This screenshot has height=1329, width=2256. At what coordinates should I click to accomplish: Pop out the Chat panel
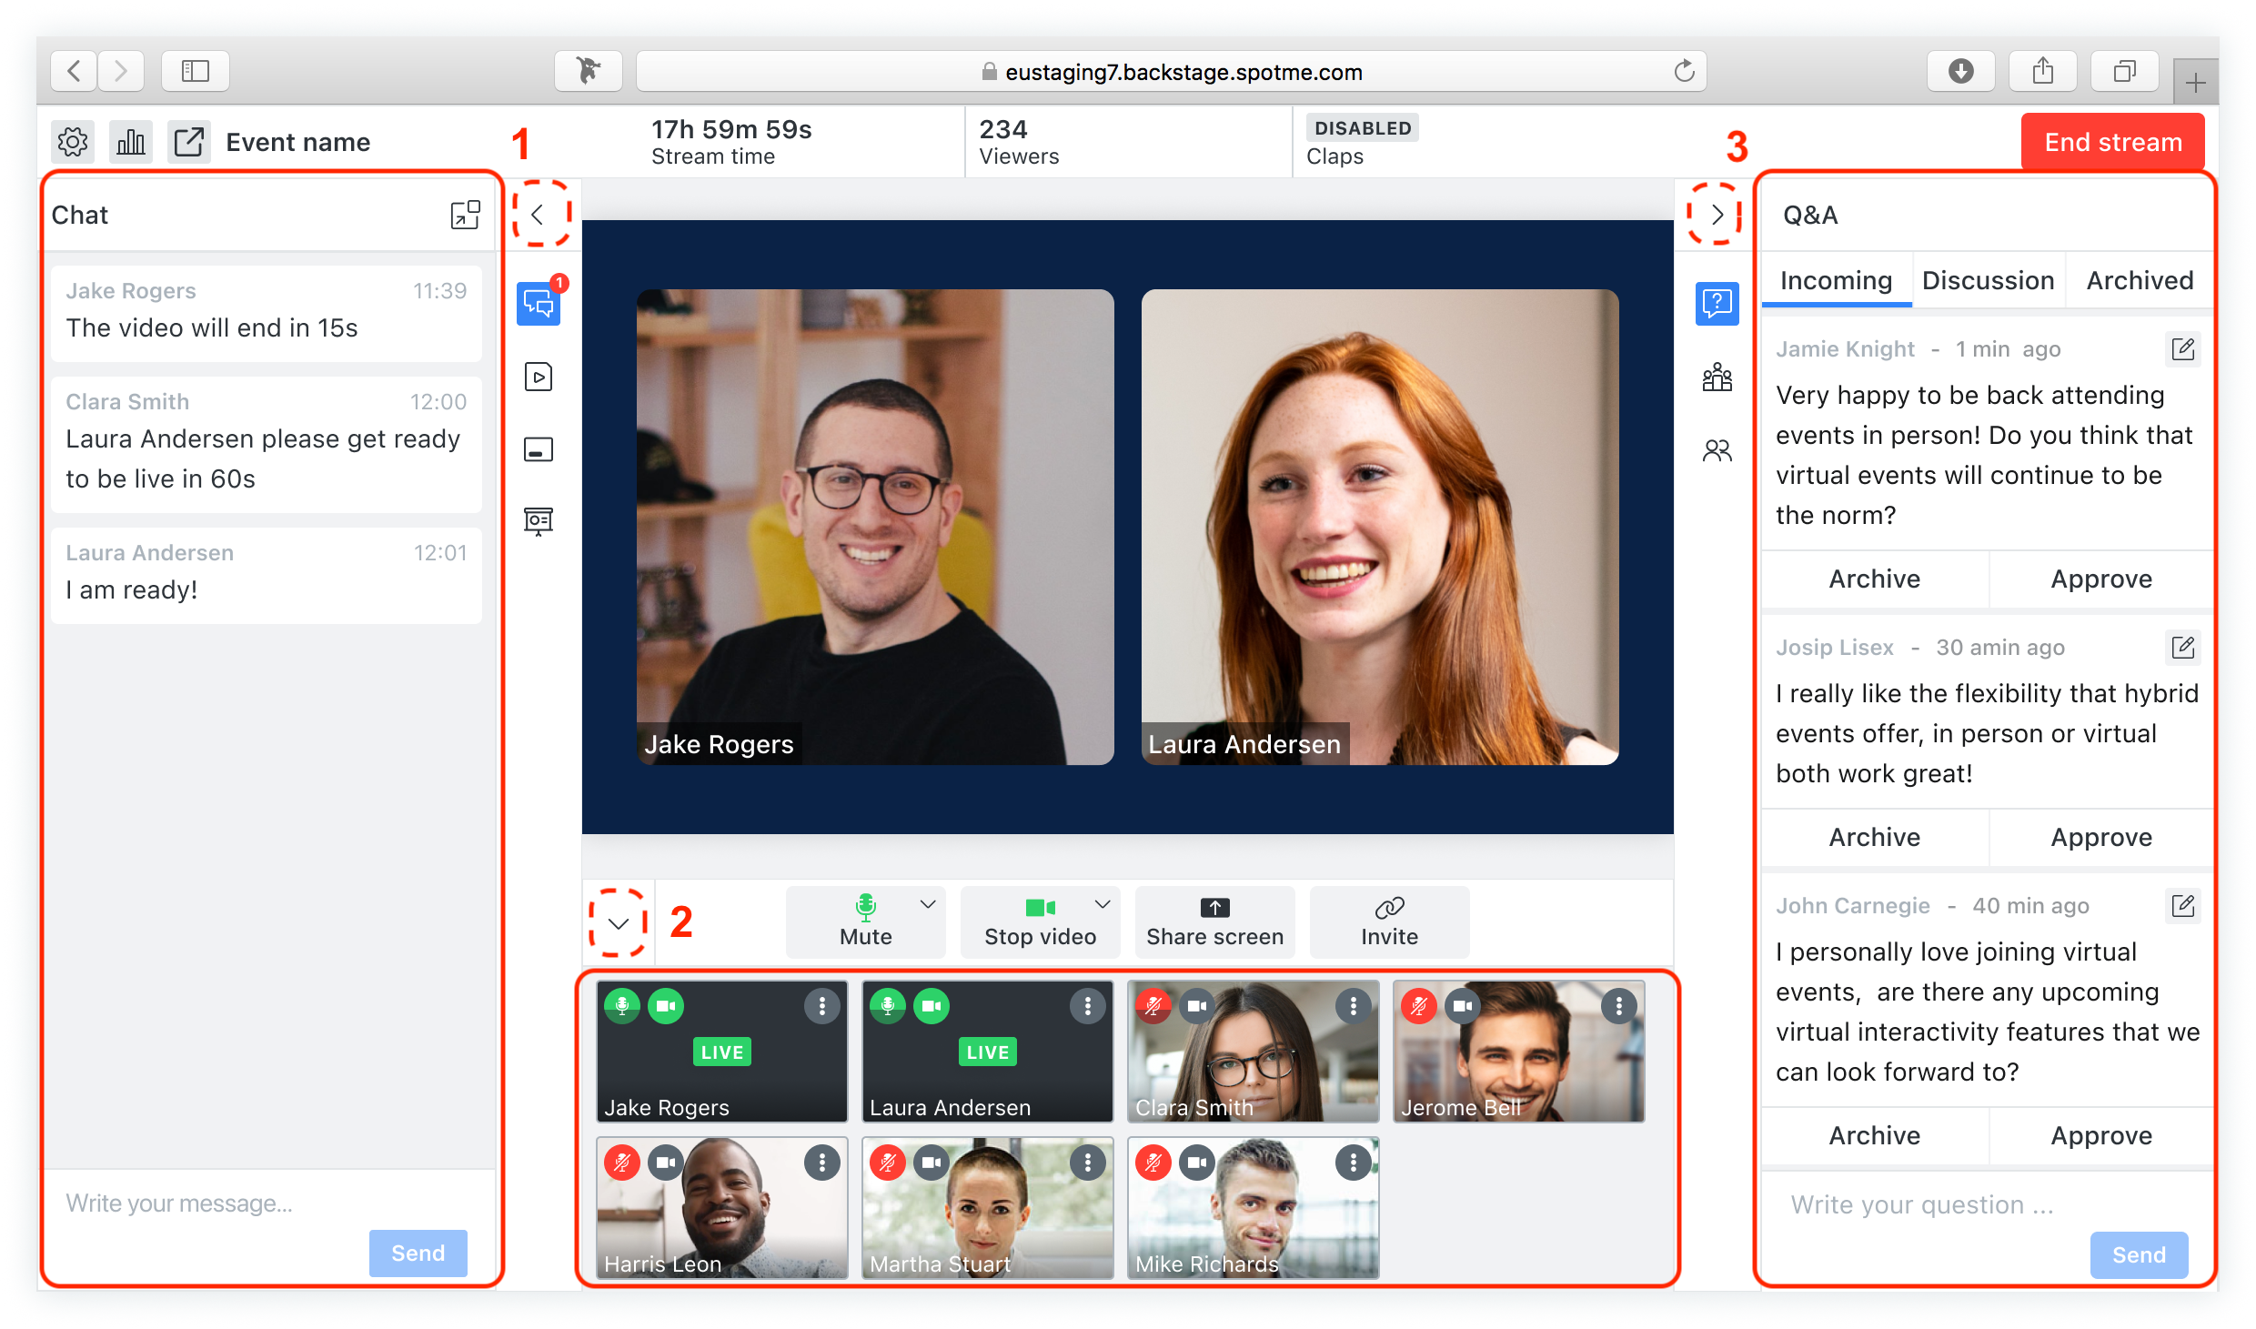click(466, 215)
